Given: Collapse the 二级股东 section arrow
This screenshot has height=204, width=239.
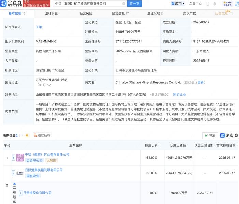Looking at the screenshot, I should tap(14, 184).
